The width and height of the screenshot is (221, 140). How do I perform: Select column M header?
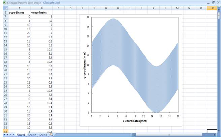pos(177,8)
